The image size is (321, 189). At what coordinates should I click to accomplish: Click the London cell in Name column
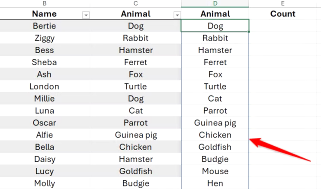[45, 86]
